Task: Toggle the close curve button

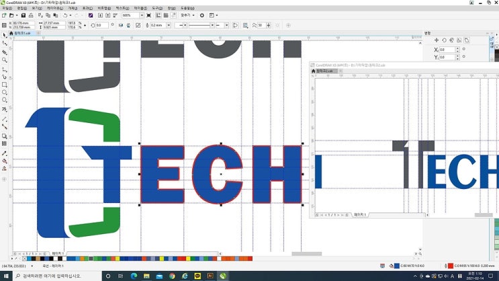Action: pyautogui.click(x=236, y=25)
